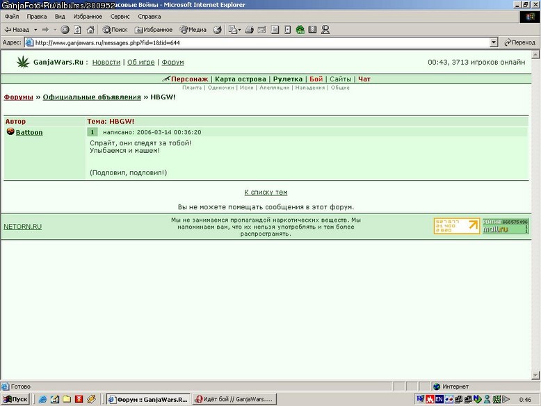The height and width of the screenshot is (406, 541).
Task: Open the Поиск search panel
Action: (115, 30)
